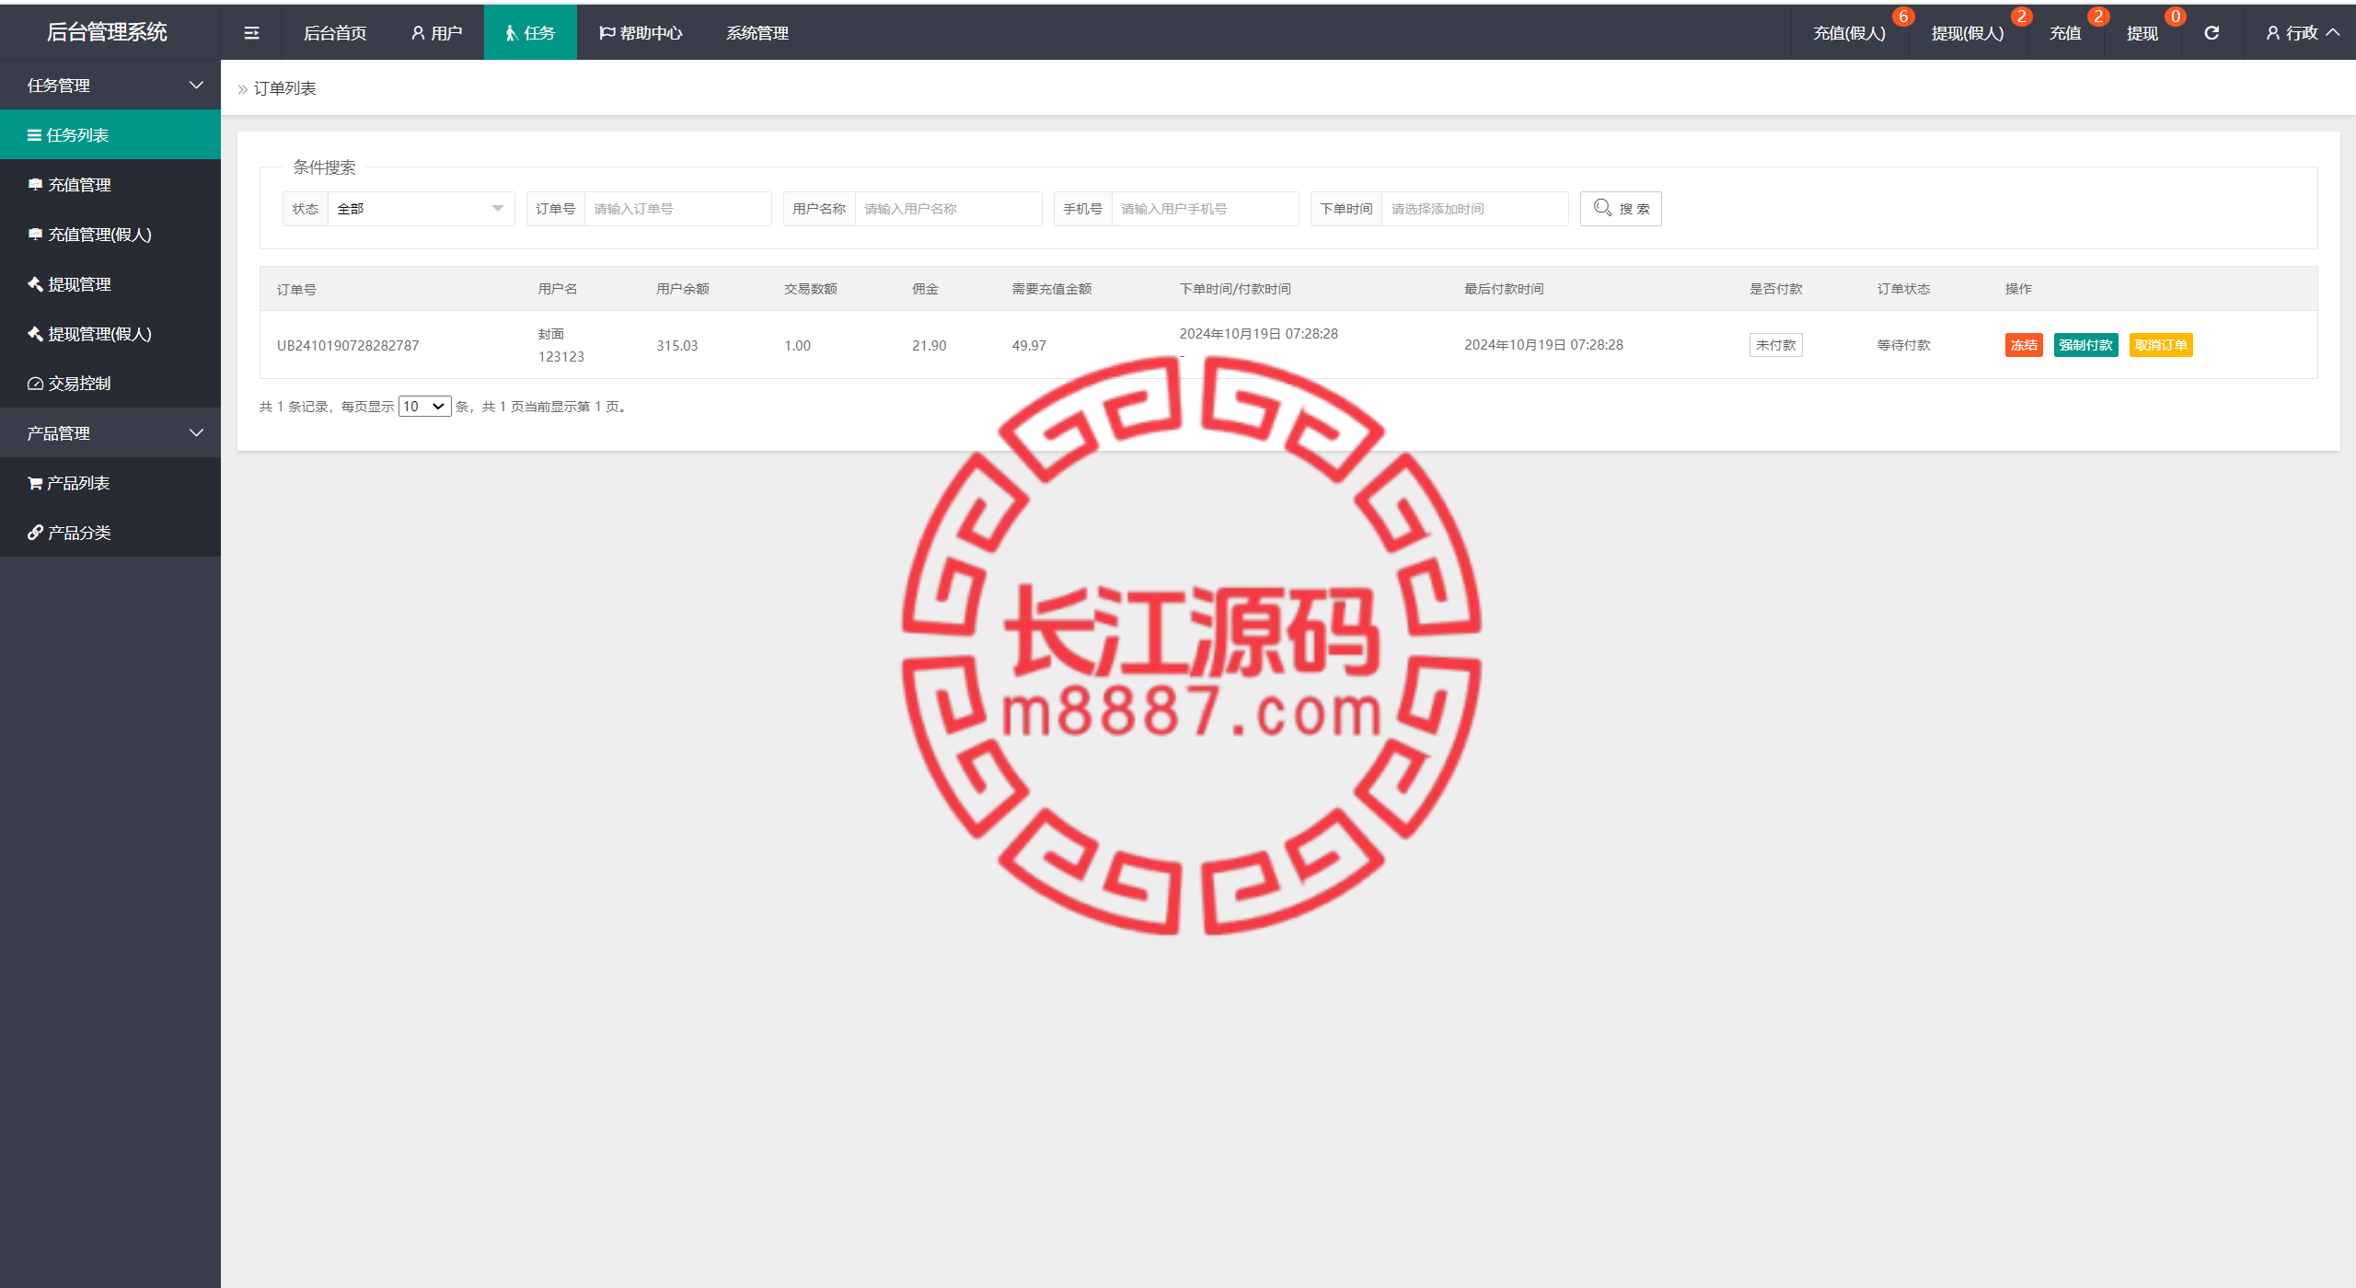Screen dimensions: 2356x1288
Task: Click the icon beside 充值管理
Action: pyautogui.click(x=35, y=185)
